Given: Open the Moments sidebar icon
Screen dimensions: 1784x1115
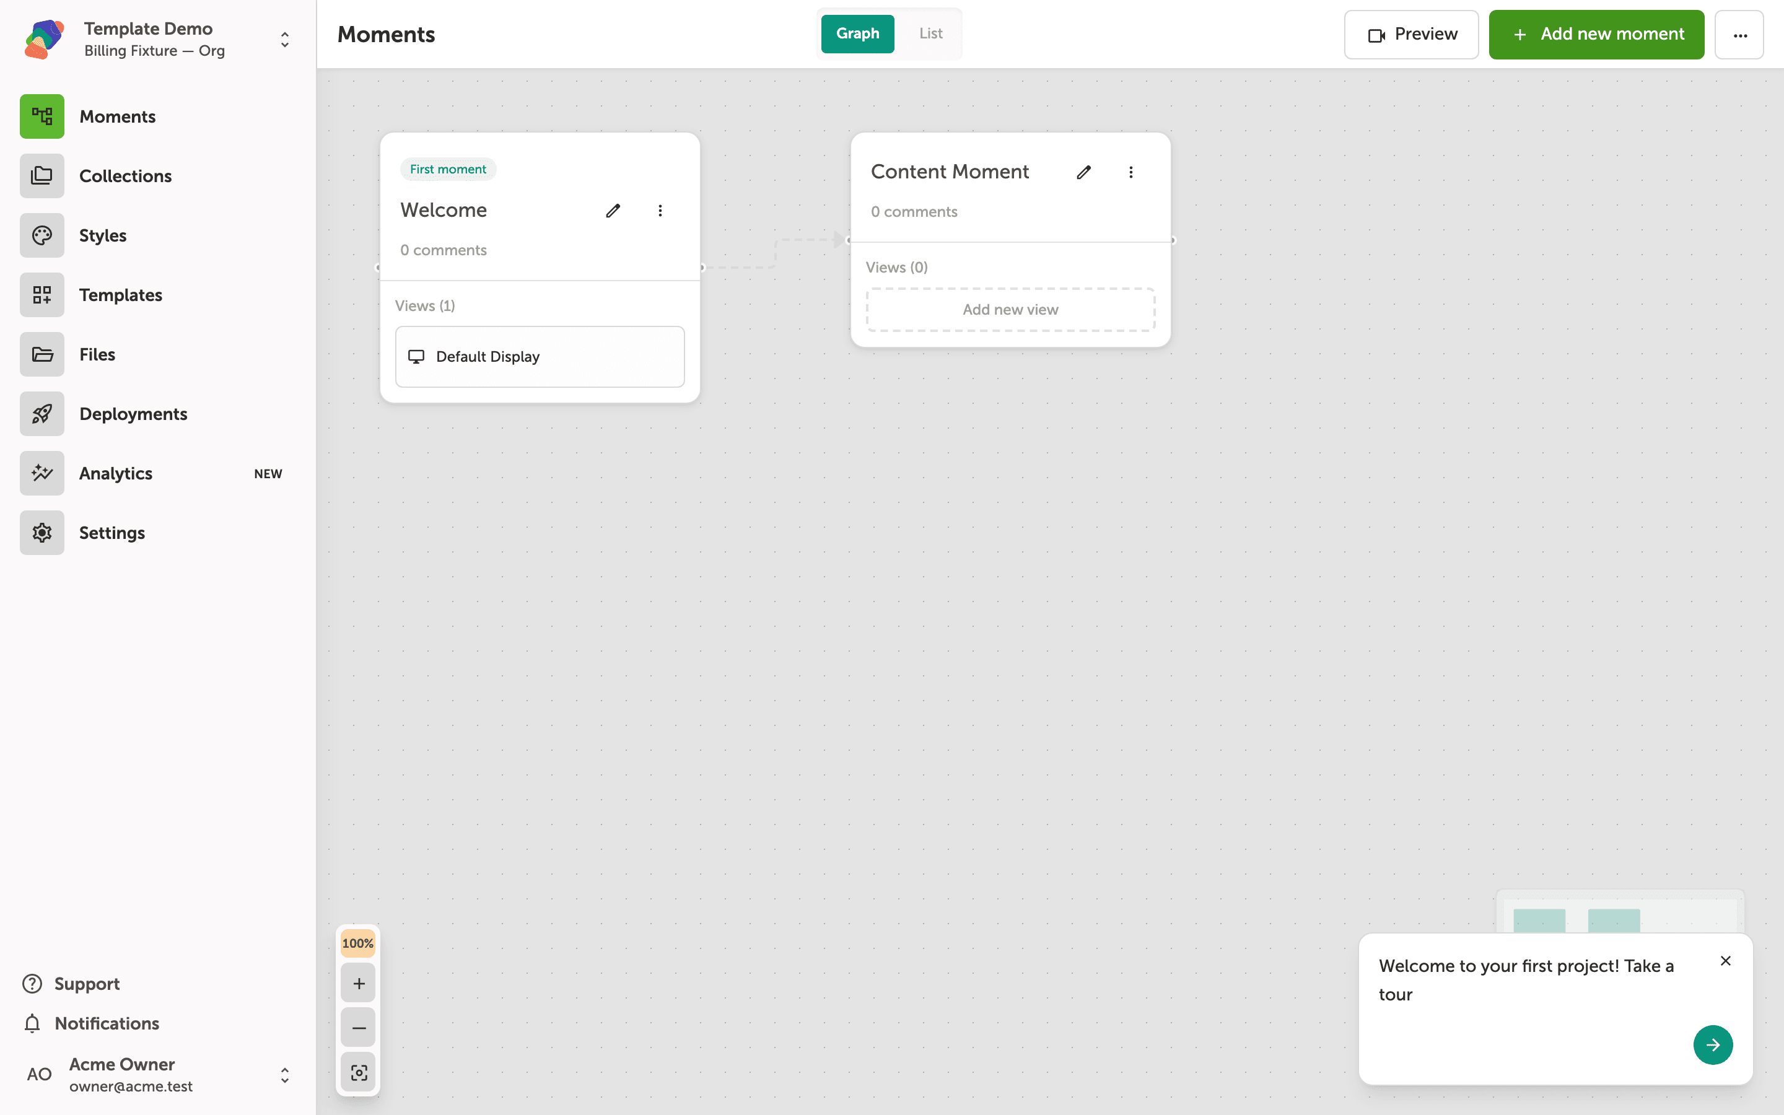Looking at the screenshot, I should (x=42, y=116).
